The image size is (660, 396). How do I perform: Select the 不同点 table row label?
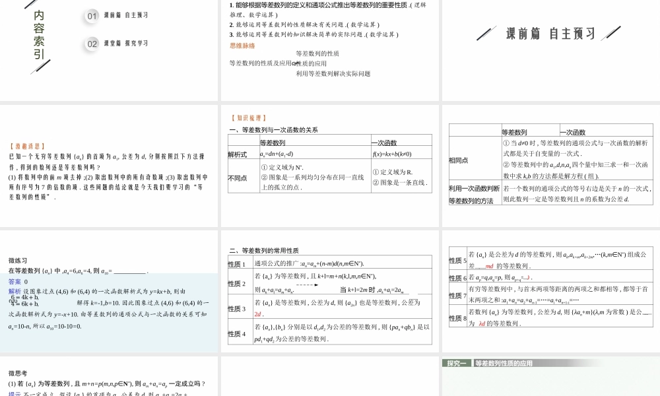(238, 178)
